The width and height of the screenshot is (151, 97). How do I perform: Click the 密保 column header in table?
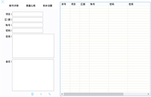pos(139,4)
